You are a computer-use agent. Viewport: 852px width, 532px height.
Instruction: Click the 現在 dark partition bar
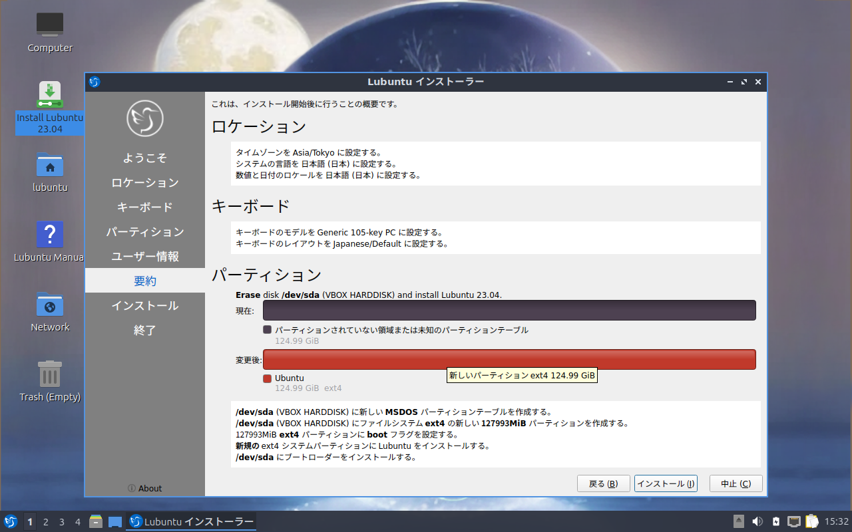[x=509, y=311]
